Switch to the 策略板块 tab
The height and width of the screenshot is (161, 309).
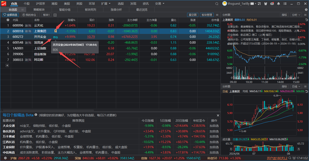click(x=39, y=10)
